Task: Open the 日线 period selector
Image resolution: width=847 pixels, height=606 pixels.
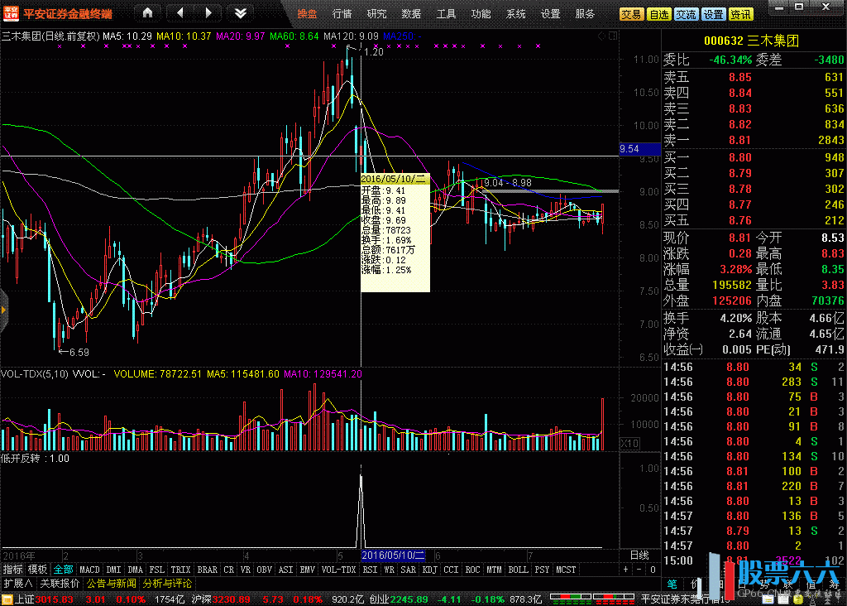Action: point(639,555)
